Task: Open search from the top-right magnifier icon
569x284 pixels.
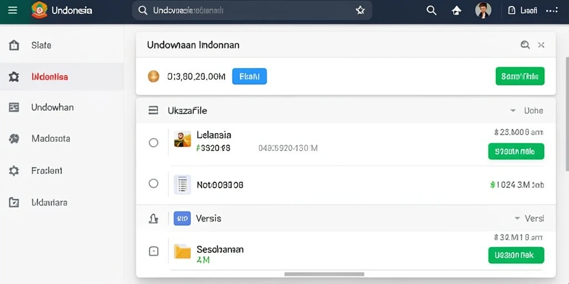Action: (x=431, y=11)
